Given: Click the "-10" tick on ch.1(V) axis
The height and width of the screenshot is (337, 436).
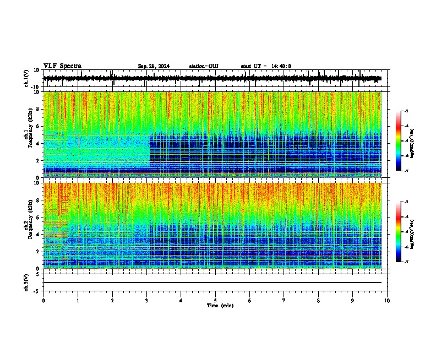Looking at the screenshot, I should [36, 87].
